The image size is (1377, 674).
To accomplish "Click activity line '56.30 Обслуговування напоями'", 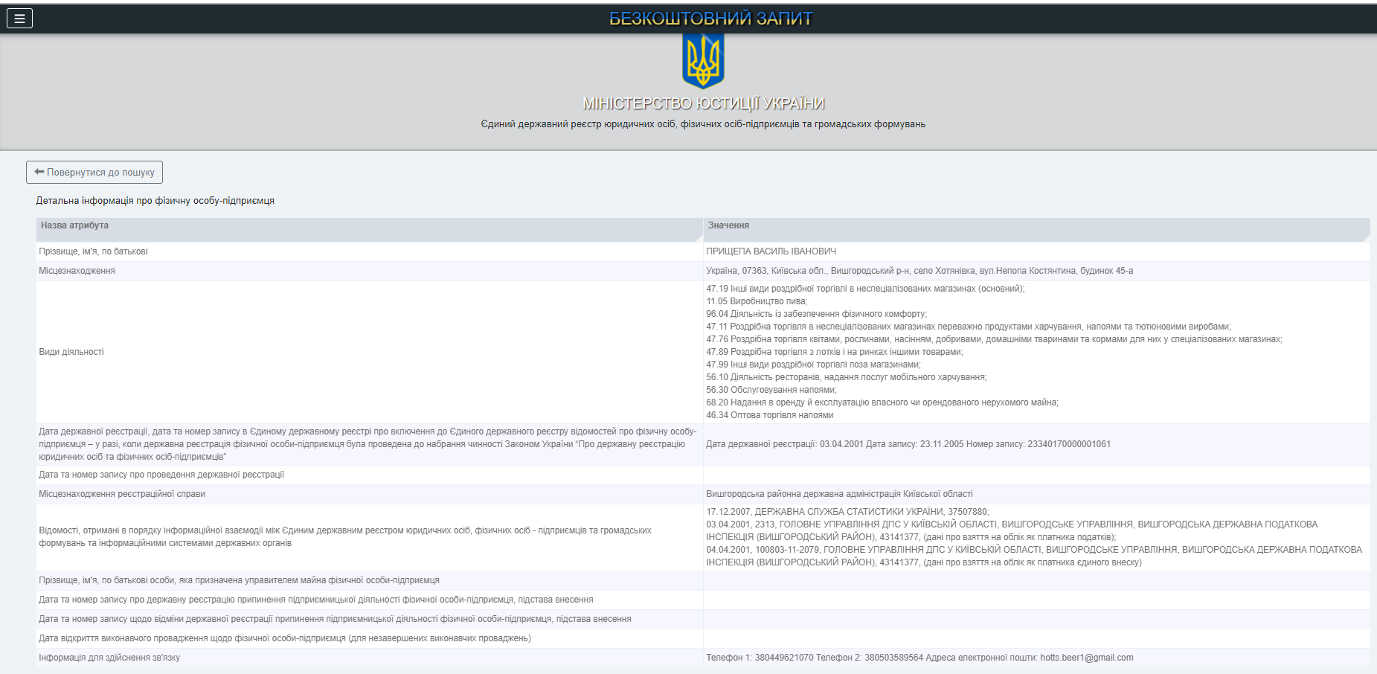I will (771, 390).
